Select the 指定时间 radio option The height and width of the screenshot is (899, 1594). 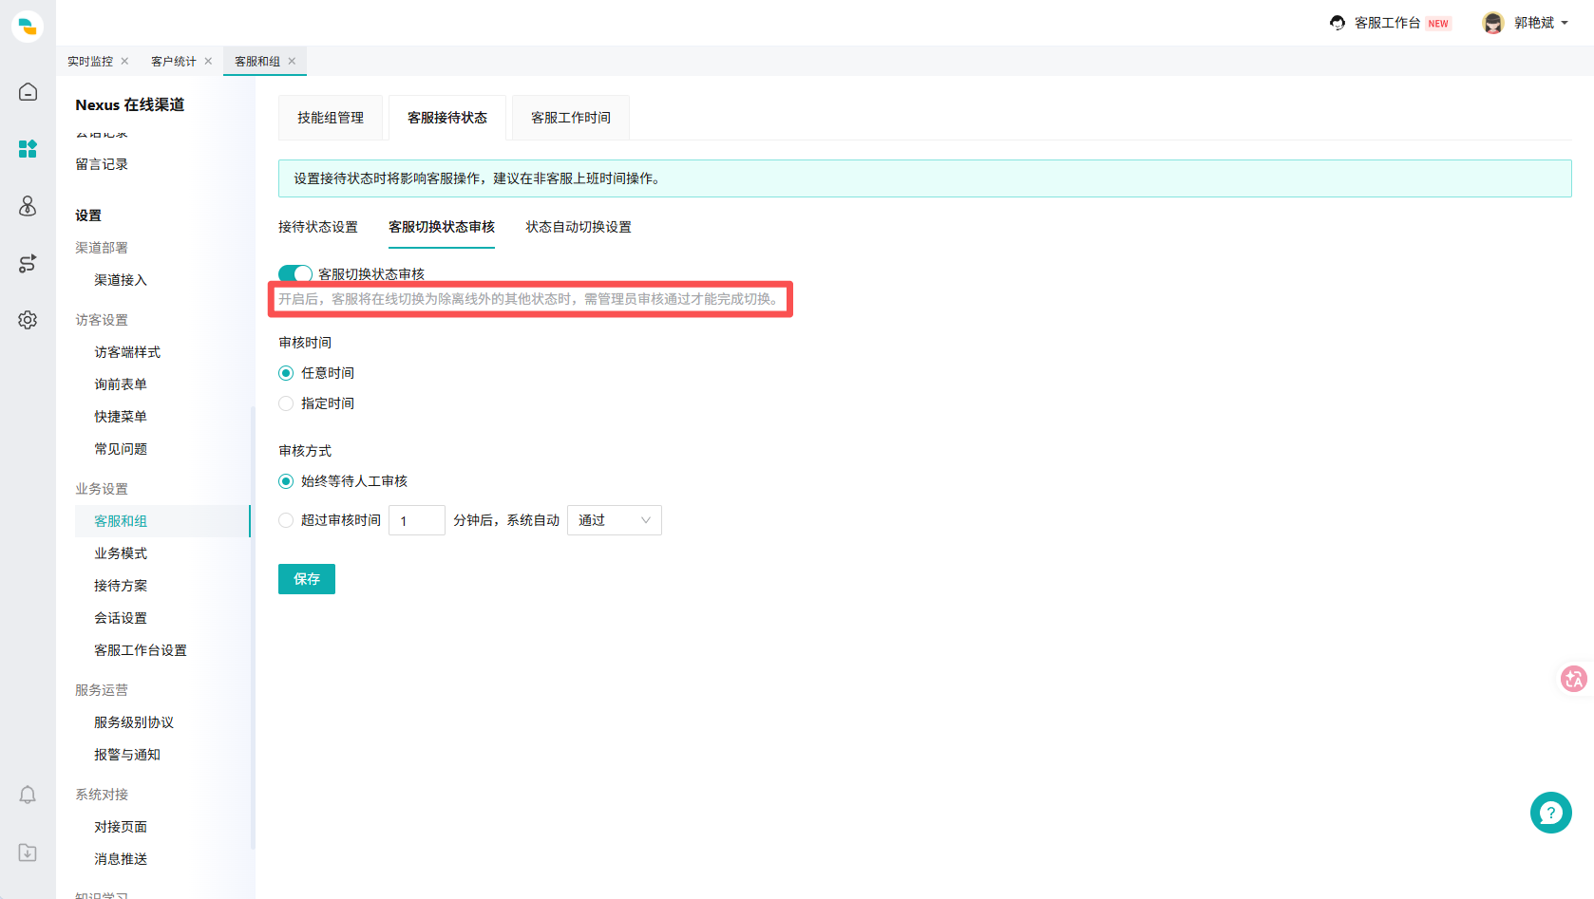(286, 403)
